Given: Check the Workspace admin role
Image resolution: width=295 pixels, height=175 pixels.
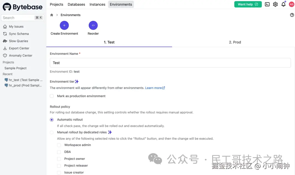Looking at the screenshot, I should [59, 145].
